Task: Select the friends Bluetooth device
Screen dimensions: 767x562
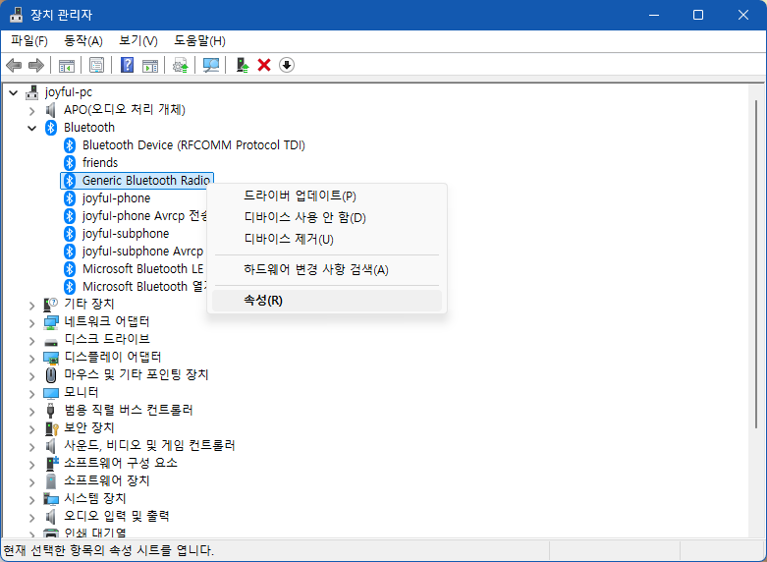Action: pyautogui.click(x=100, y=163)
